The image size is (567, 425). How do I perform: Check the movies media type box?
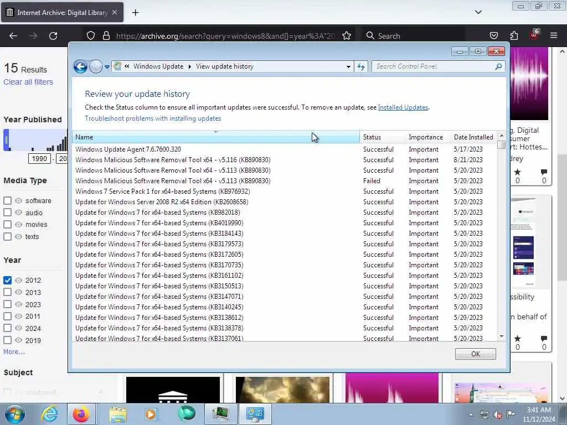7,225
